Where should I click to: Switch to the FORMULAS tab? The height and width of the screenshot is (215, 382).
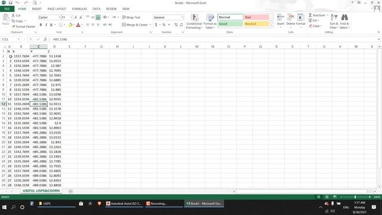(x=79, y=9)
